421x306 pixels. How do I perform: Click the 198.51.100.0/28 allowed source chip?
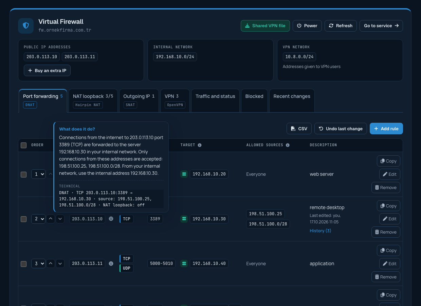[268, 224]
